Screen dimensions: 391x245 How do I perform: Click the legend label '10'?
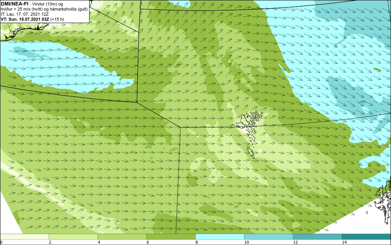[246, 242]
